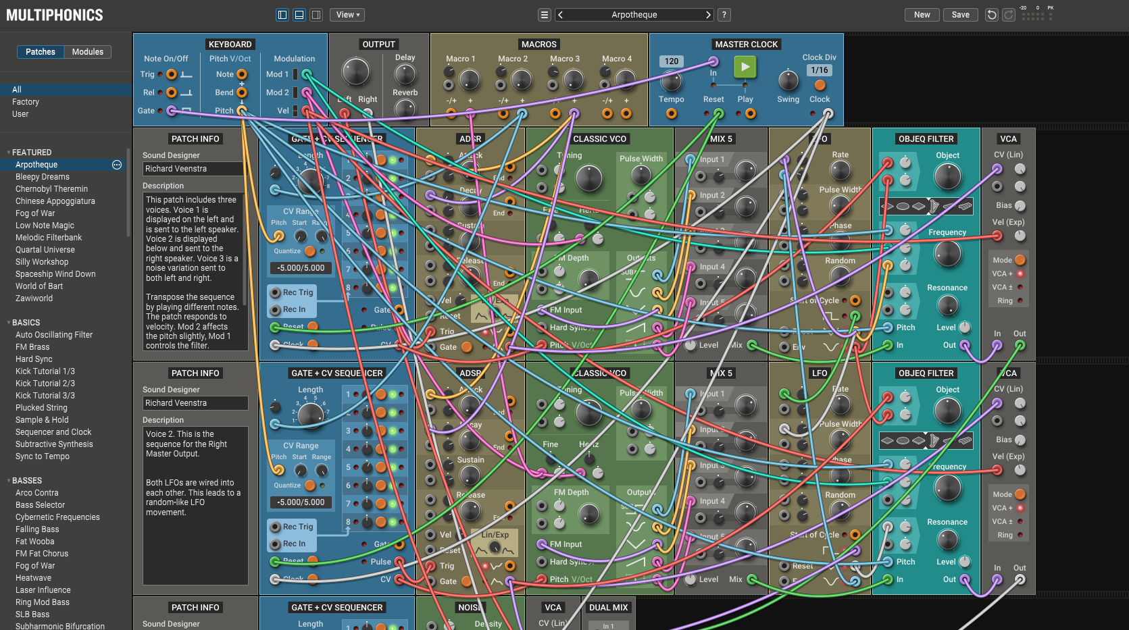Show the right sidebar panel
1129x630 pixels.
tap(316, 15)
